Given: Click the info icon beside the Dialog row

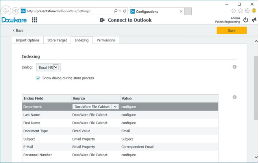Looking at the screenshot, I should tap(235, 67).
